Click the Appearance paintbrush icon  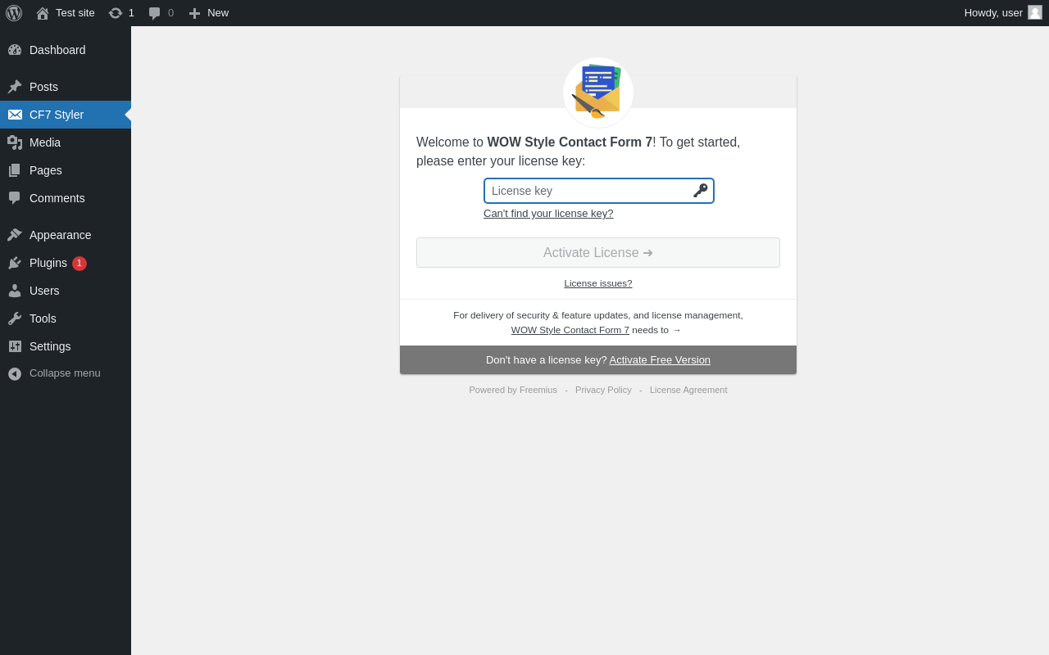(x=15, y=235)
